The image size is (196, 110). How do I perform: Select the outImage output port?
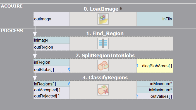coord(51,19)
